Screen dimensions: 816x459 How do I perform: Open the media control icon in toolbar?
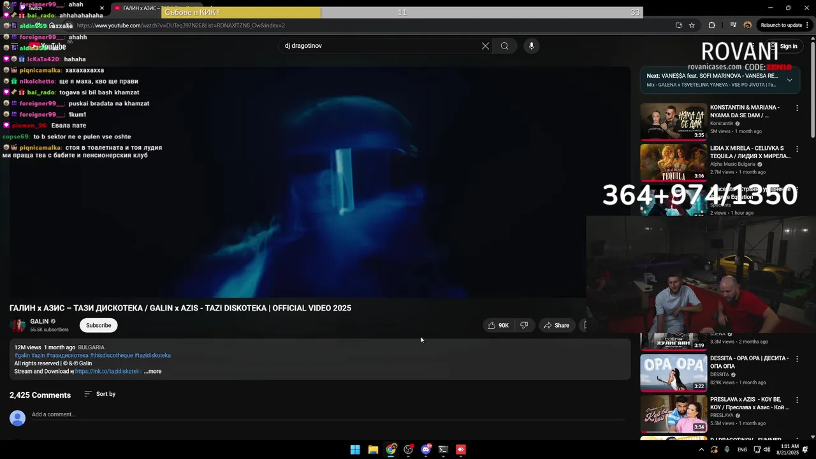click(x=733, y=25)
